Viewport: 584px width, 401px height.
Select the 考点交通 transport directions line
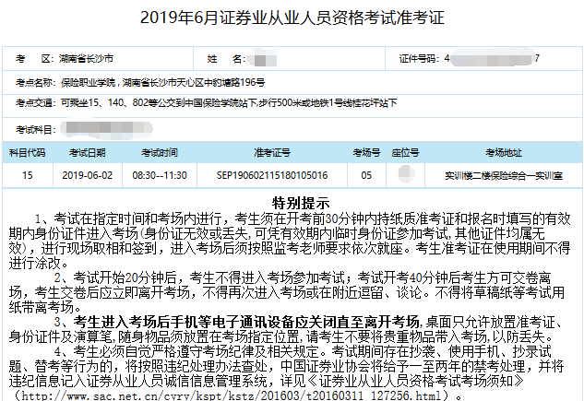pyautogui.click(x=227, y=103)
